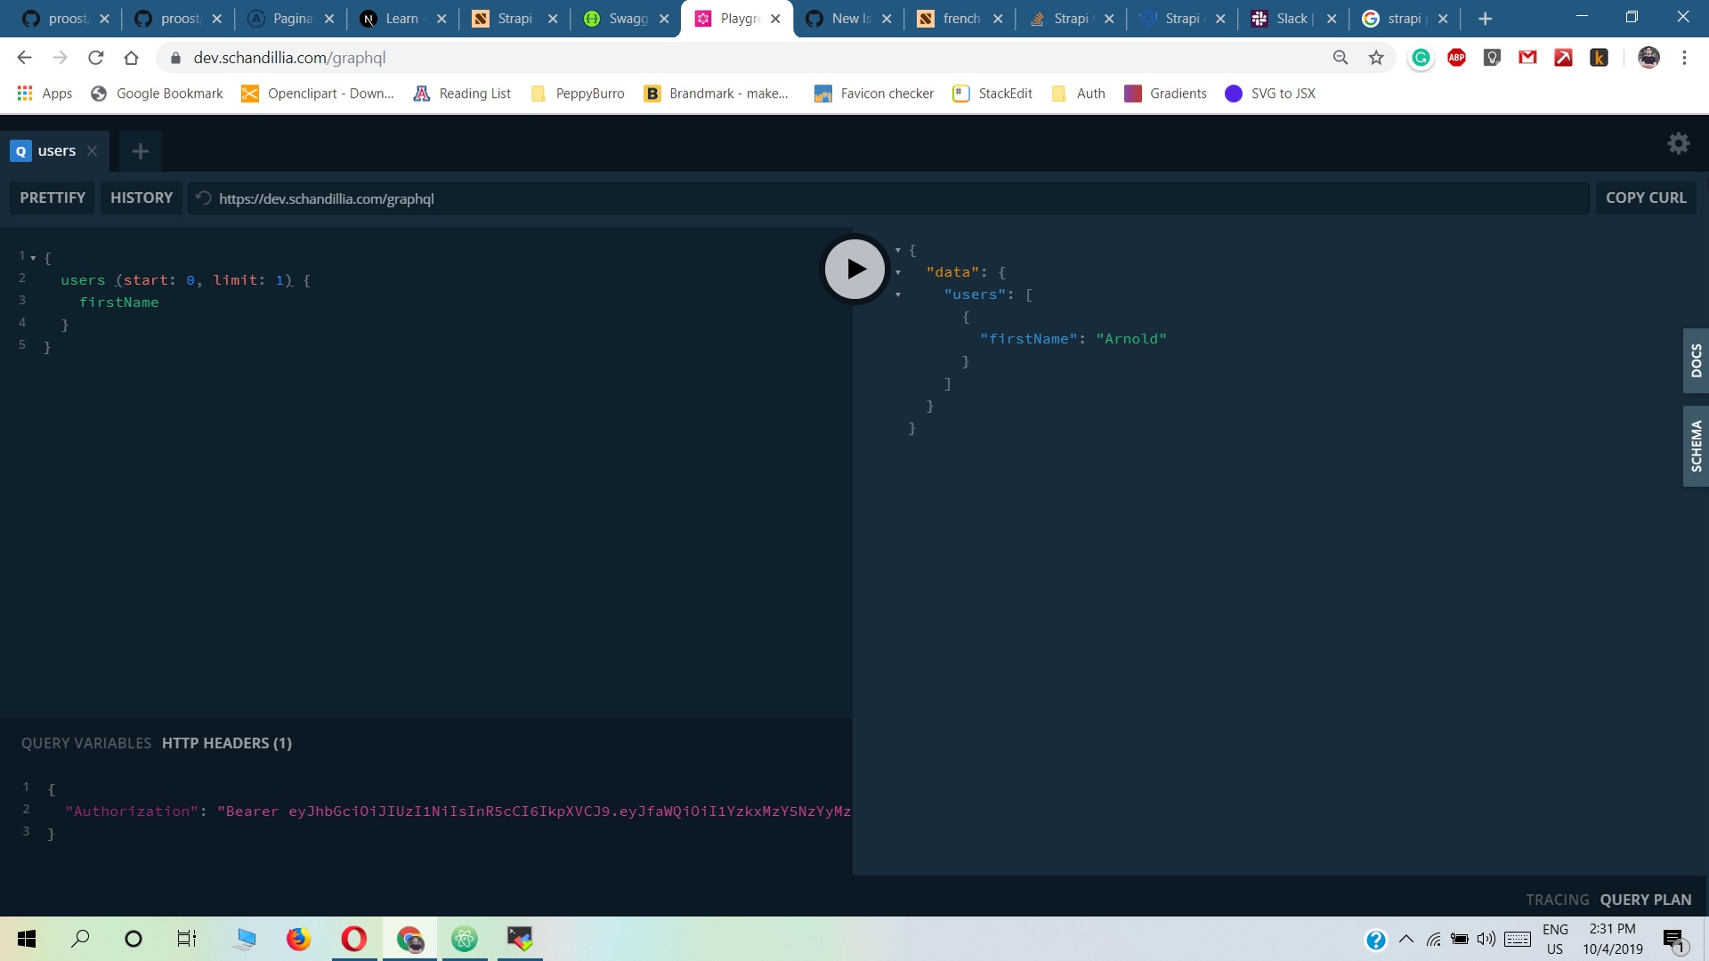Screen dimensions: 1709x961
Task: Collapse the "data" object in response
Action: point(898,272)
